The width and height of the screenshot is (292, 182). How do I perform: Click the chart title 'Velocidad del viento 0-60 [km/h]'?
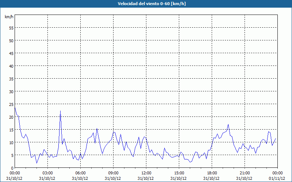[x=152, y=4]
